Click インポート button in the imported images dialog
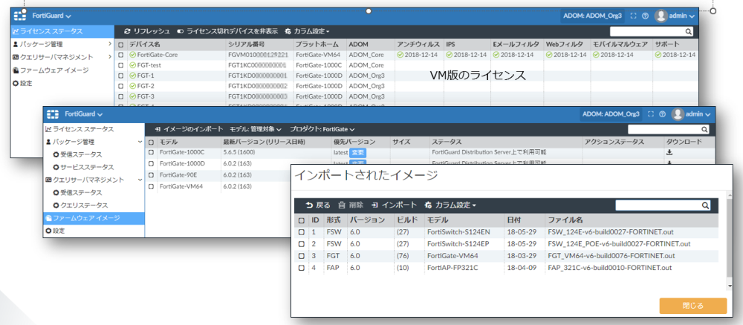The height and width of the screenshot is (325, 743). click(x=395, y=205)
